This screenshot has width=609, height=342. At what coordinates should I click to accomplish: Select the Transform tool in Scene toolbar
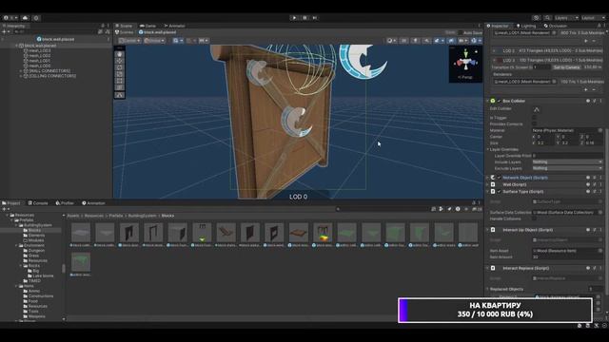[x=120, y=87]
